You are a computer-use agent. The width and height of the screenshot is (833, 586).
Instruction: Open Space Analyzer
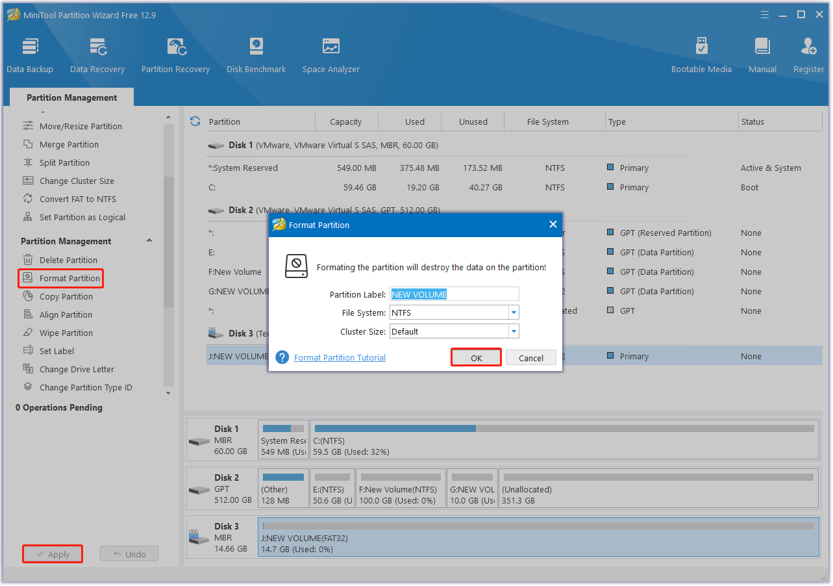tap(331, 56)
